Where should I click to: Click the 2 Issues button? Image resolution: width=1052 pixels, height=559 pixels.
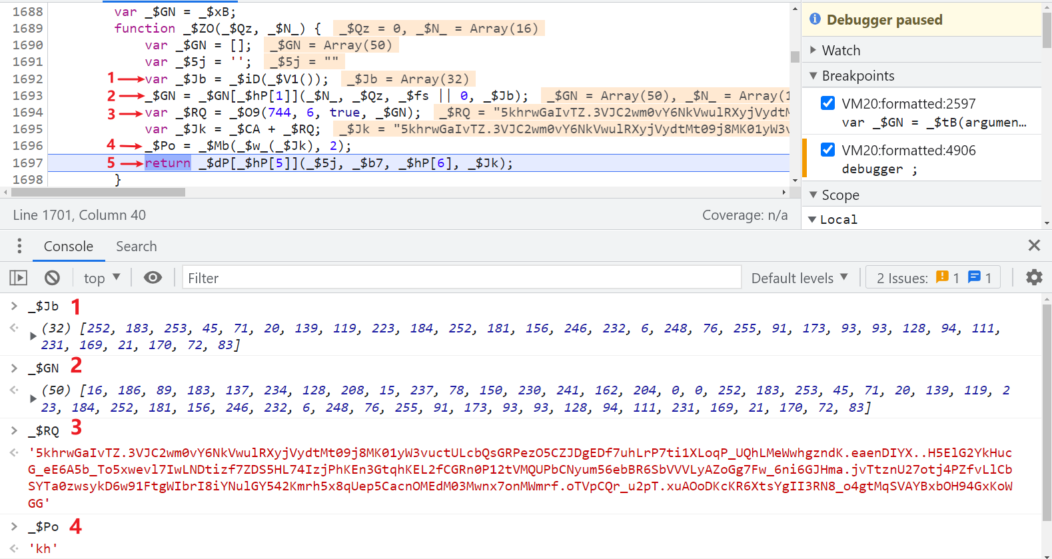click(934, 278)
